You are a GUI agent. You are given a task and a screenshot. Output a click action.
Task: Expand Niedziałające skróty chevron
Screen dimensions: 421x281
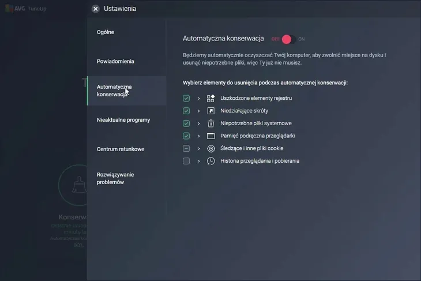point(199,111)
